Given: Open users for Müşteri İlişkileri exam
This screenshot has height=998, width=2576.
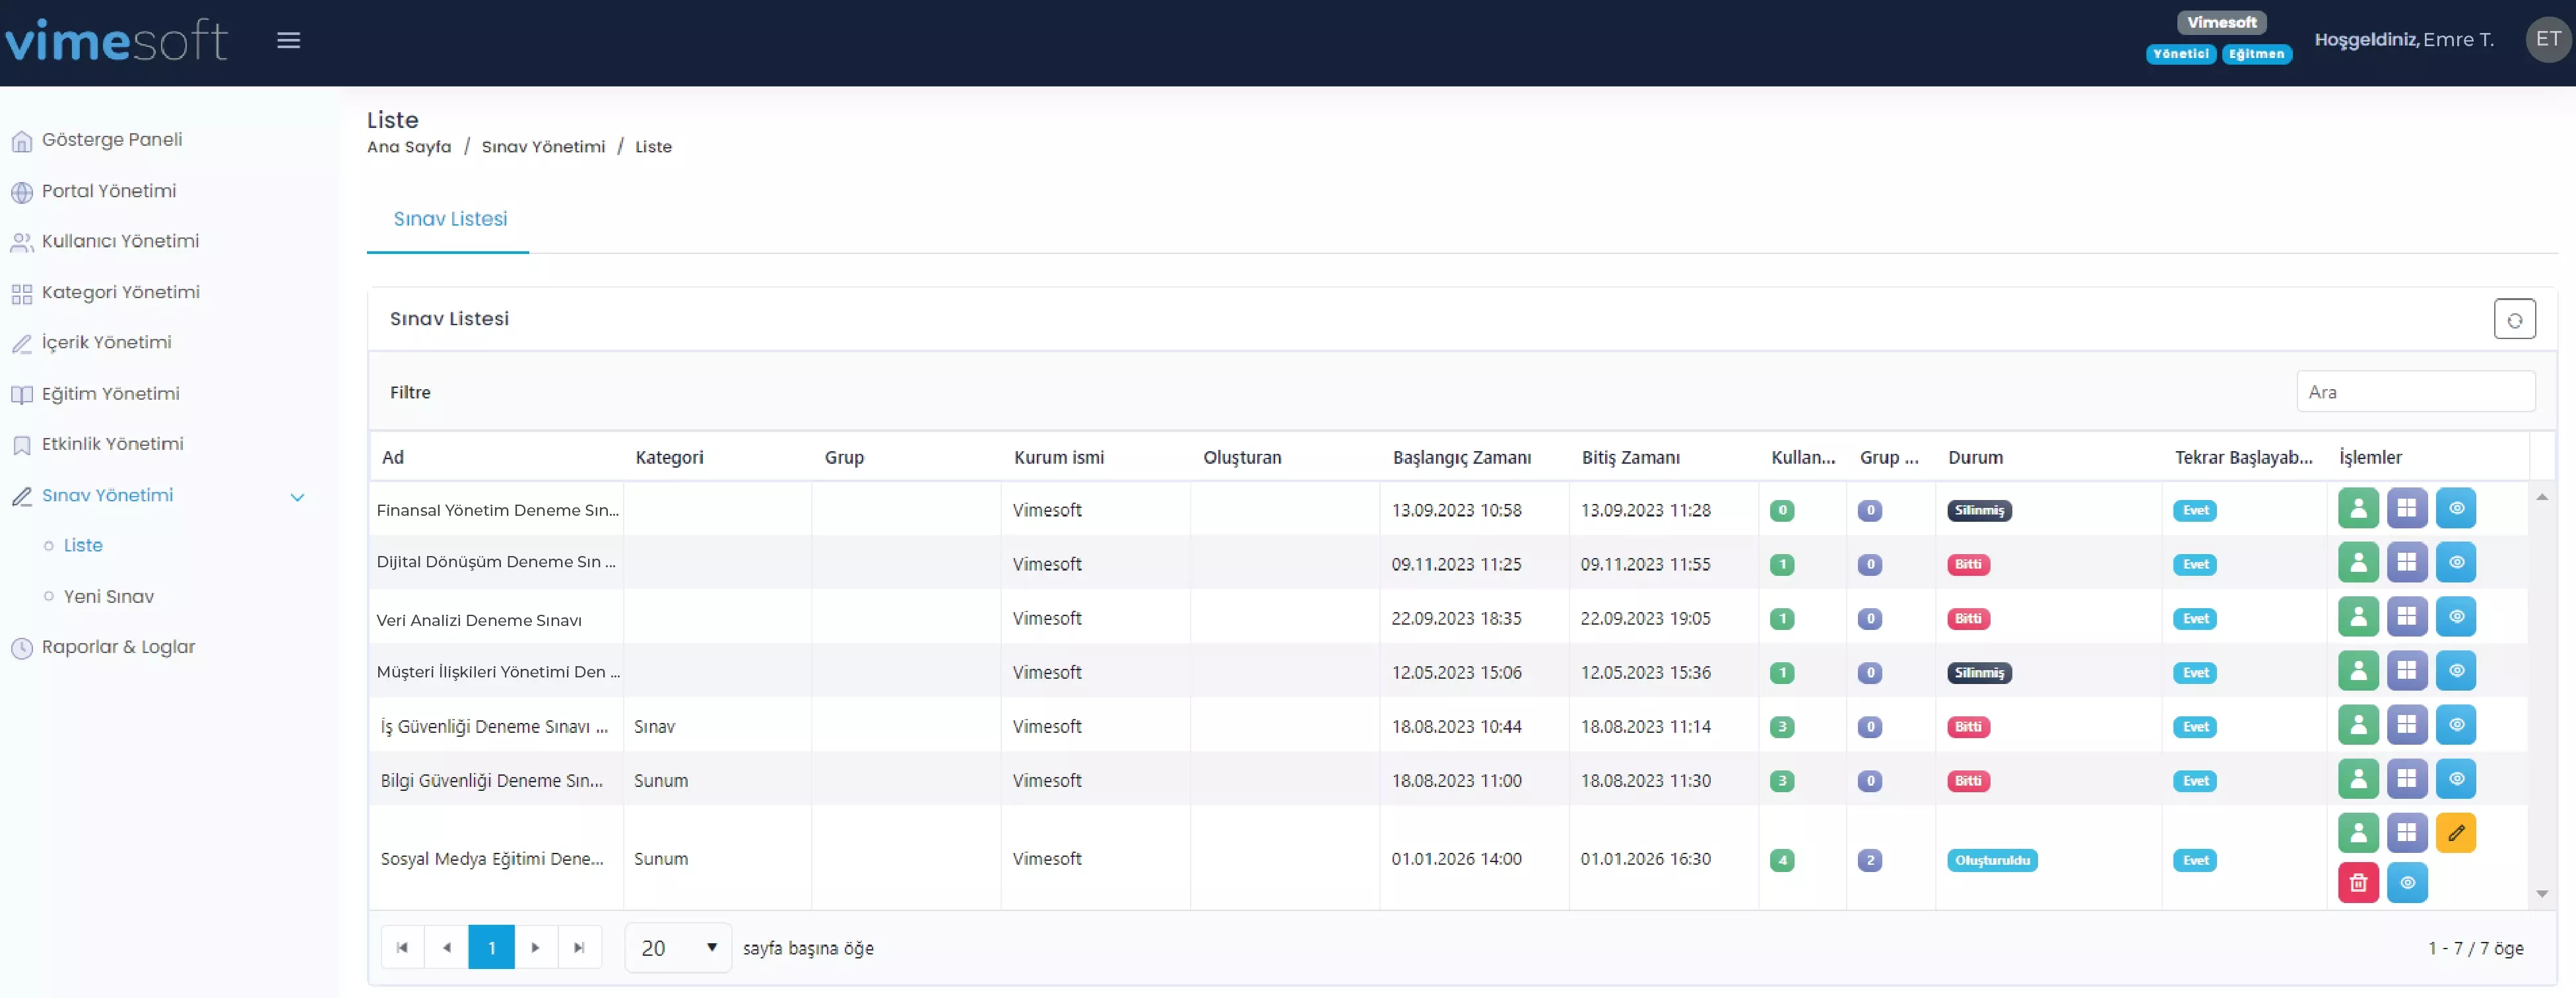Looking at the screenshot, I should click(x=2358, y=670).
